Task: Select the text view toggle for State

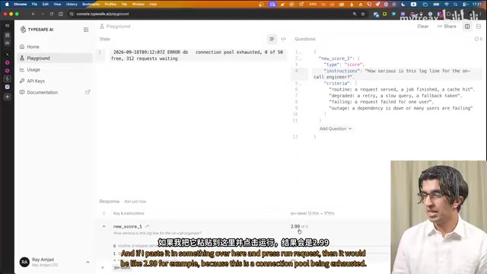Action: (x=272, y=39)
